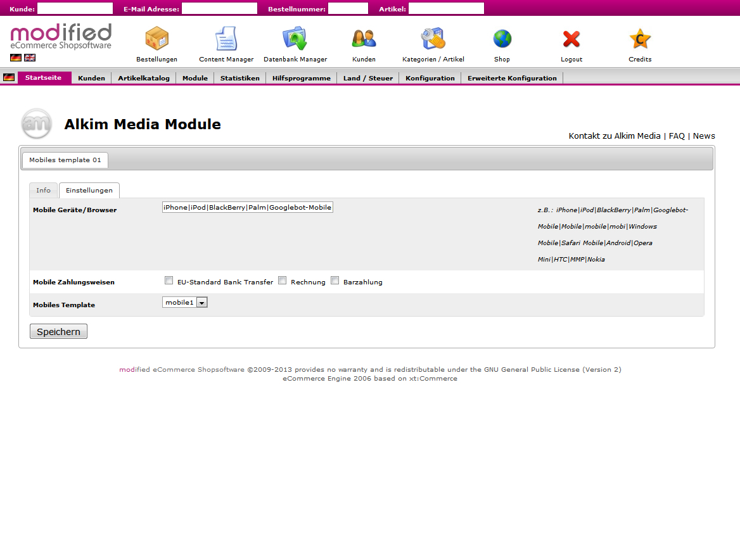Open the Bestellungen package icon
This screenshot has height=551, width=740.
click(x=156, y=38)
